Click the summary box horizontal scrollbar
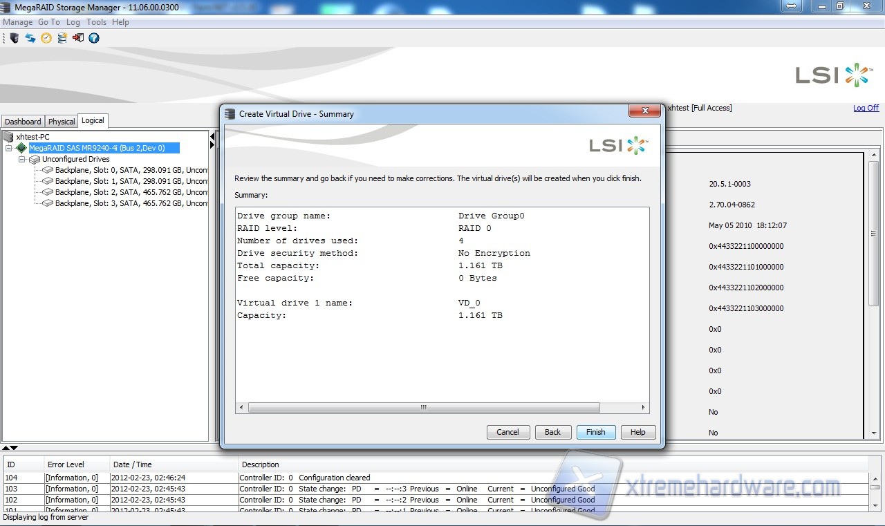The width and height of the screenshot is (885, 526). point(423,408)
